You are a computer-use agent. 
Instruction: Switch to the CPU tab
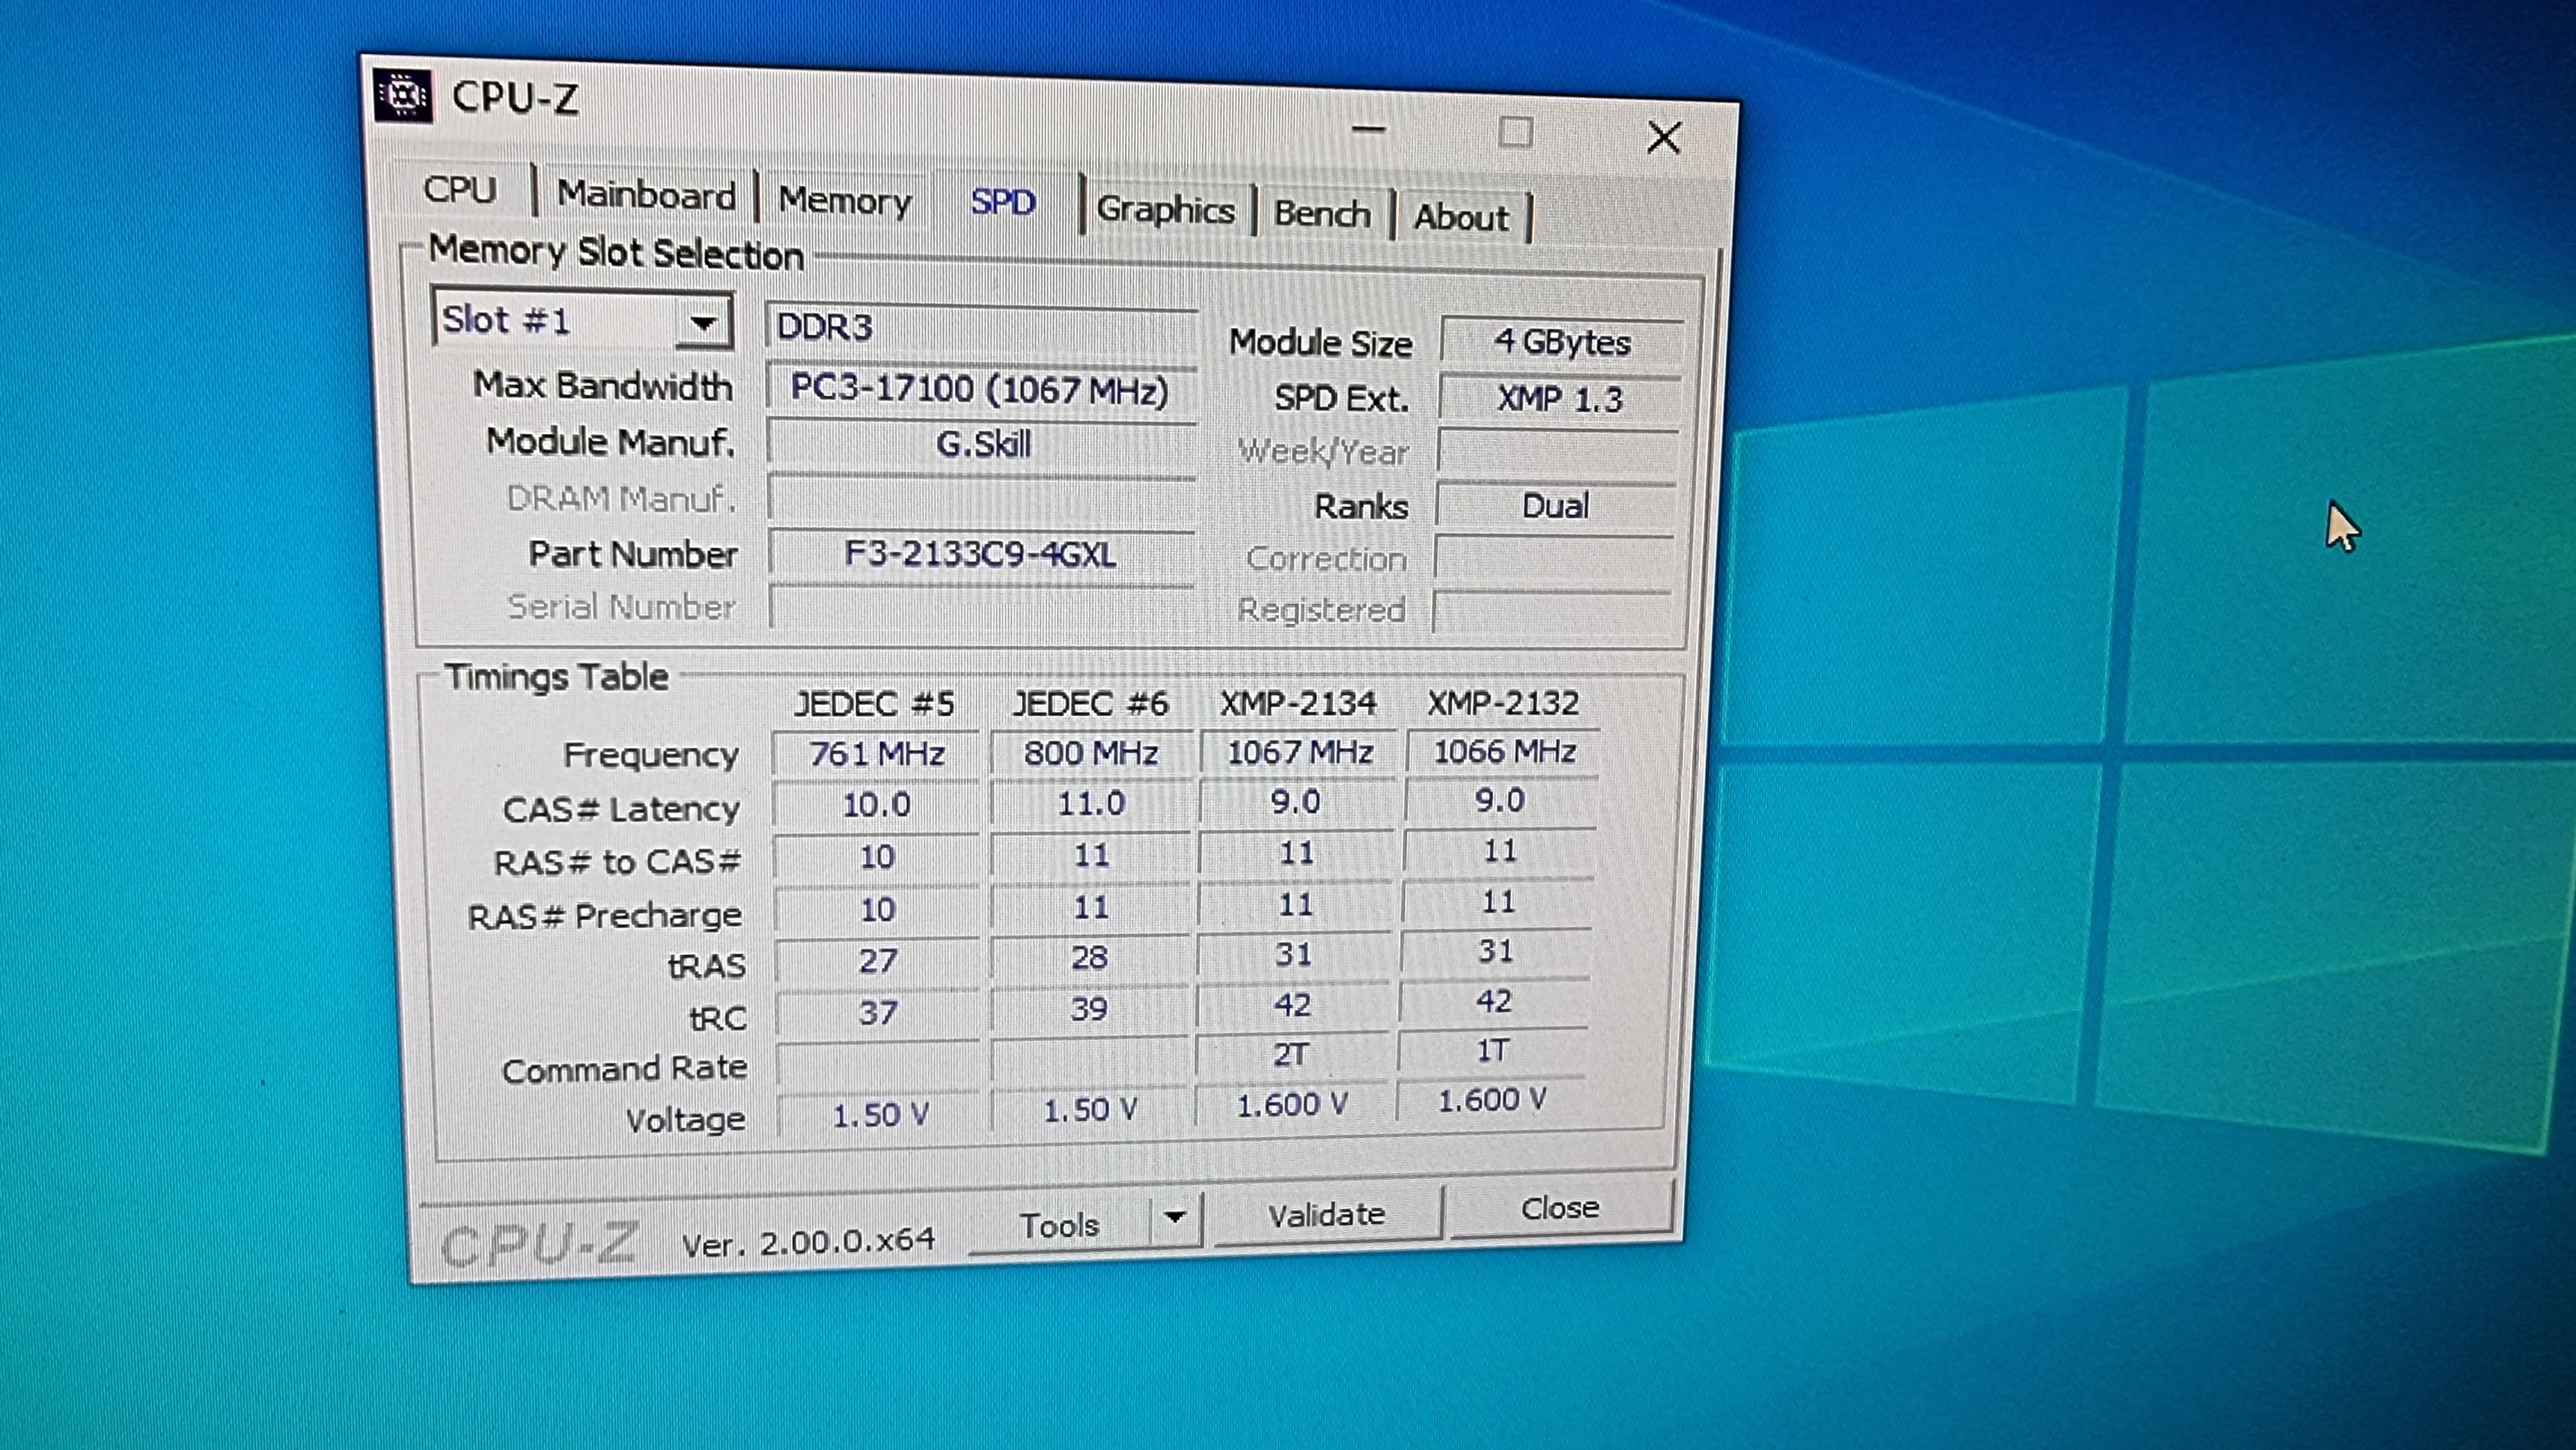pyautogui.click(x=460, y=189)
